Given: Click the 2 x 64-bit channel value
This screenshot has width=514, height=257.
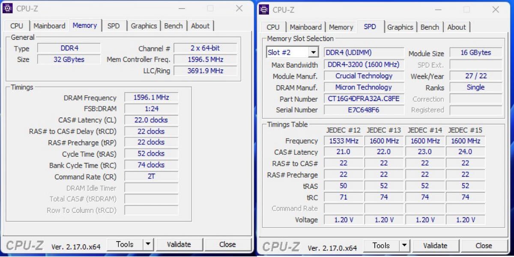Looking at the screenshot, I should tap(205, 48).
